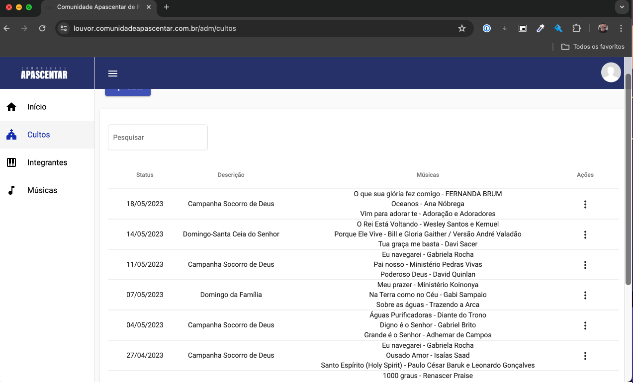Click song Águas Purificadoras - Diante do Trono
Screen dimensions: 633x383
pyautogui.click(x=428, y=315)
